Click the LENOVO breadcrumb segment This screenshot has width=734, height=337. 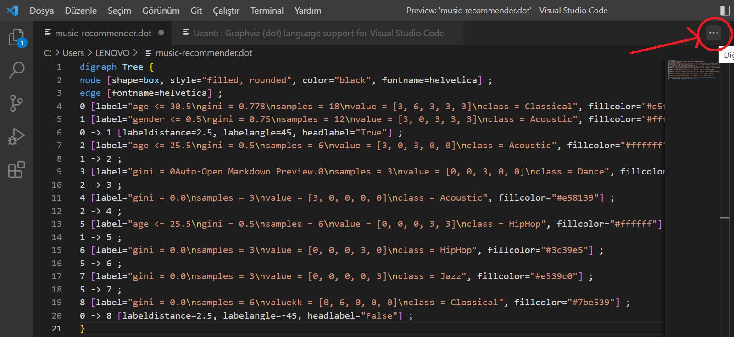112,53
